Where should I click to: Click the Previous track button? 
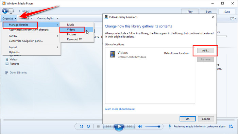click(108, 126)
